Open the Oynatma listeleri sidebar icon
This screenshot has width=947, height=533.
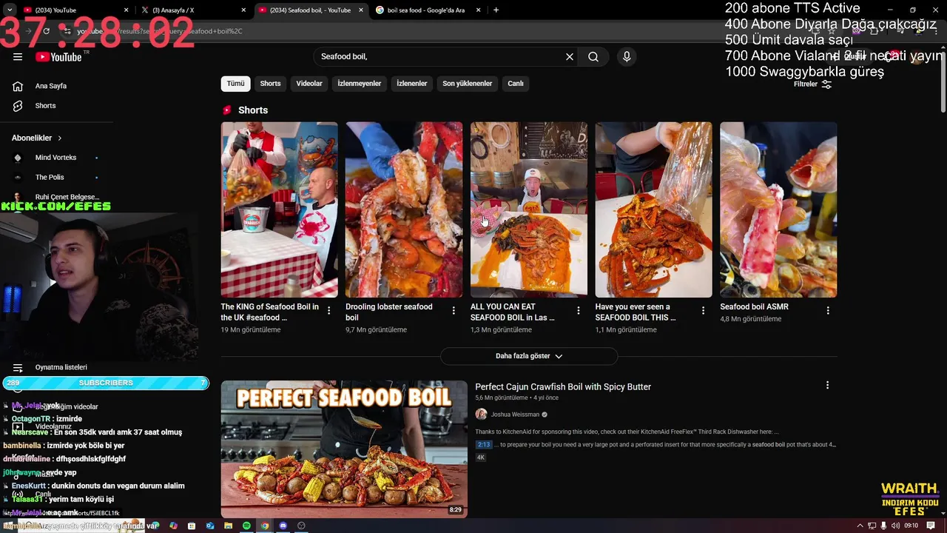pyautogui.click(x=18, y=367)
